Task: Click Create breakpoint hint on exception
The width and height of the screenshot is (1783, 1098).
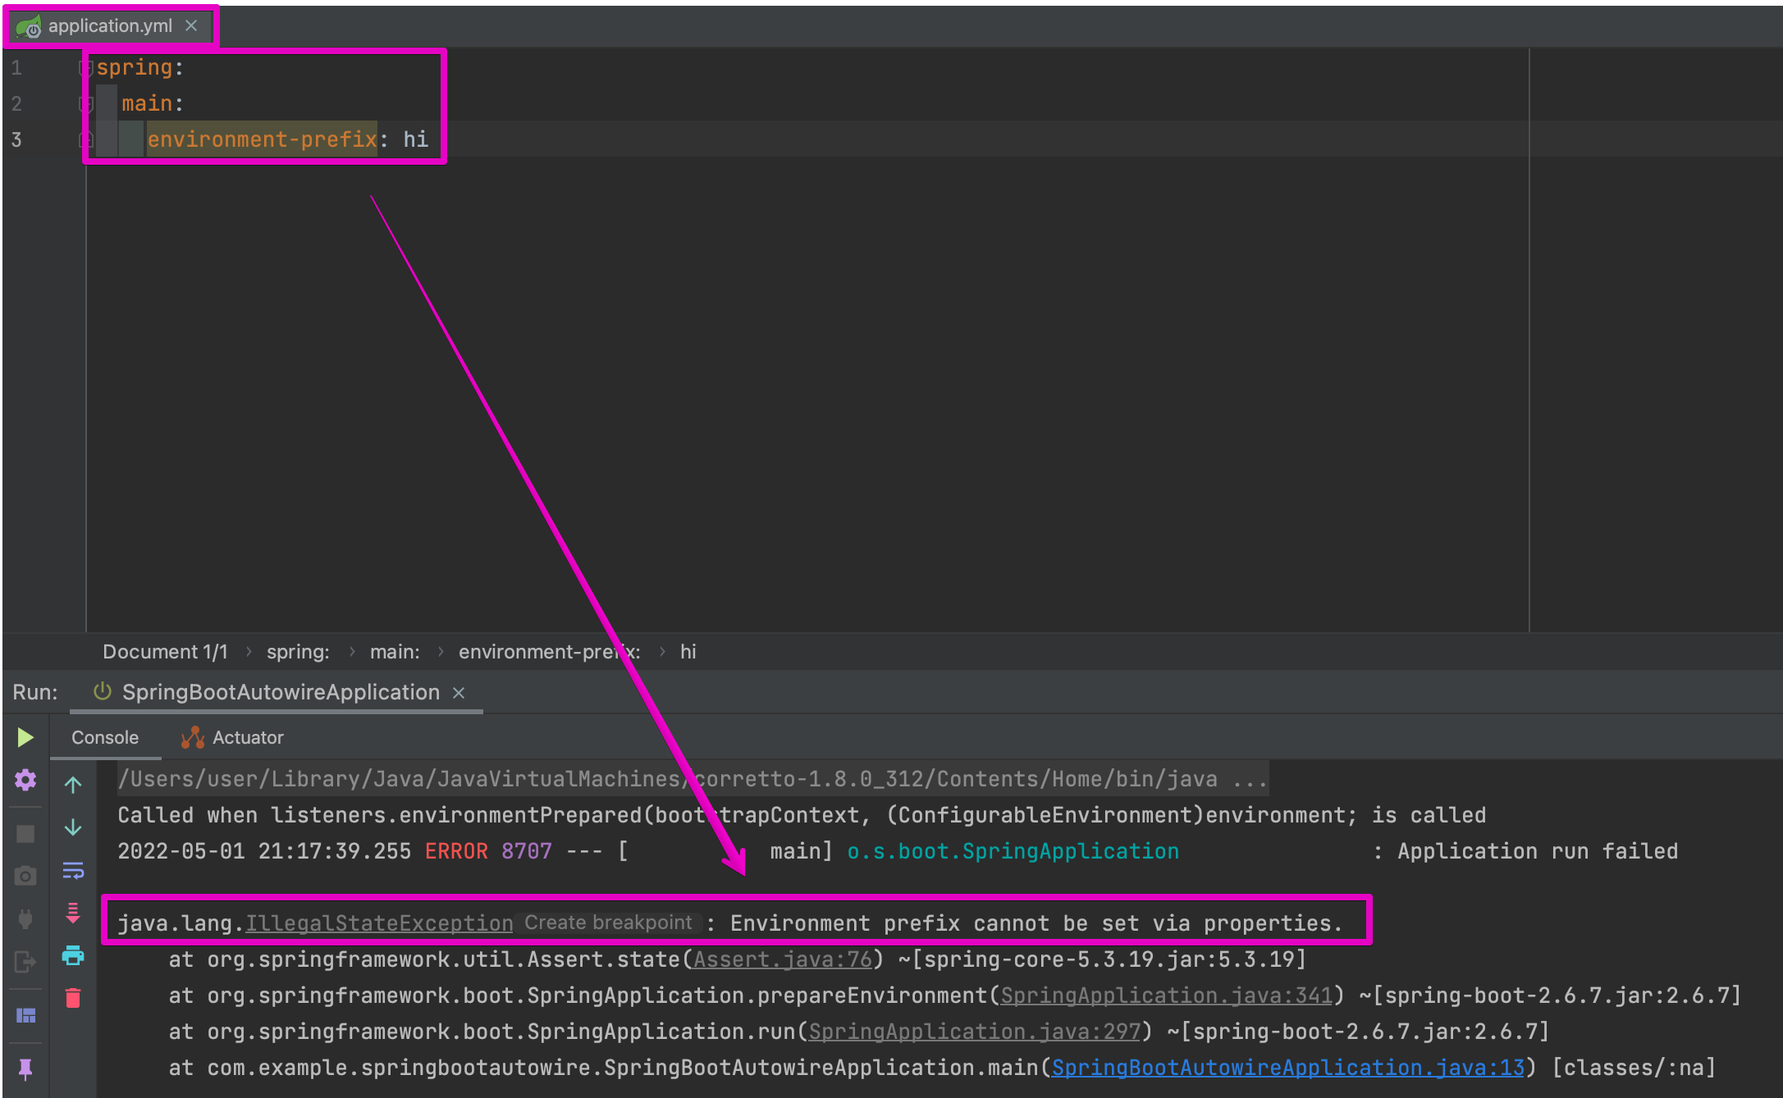Action: [607, 923]
